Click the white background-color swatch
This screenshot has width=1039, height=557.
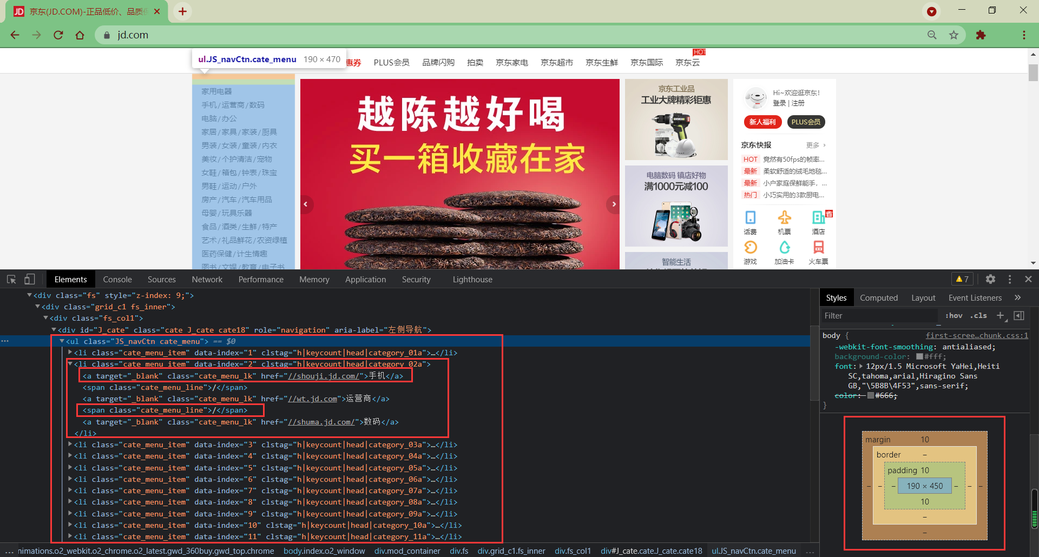coord(918,356)
